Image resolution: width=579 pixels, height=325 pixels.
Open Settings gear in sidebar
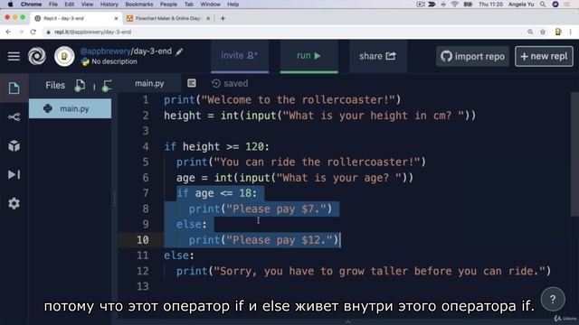click(14, 203)
